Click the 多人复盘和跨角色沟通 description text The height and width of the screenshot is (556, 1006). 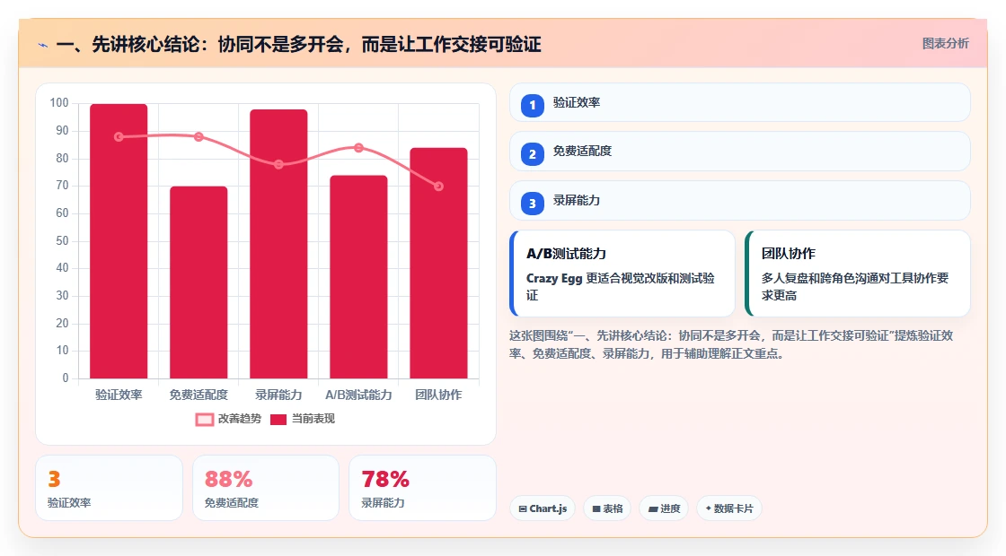pos(855,287)
